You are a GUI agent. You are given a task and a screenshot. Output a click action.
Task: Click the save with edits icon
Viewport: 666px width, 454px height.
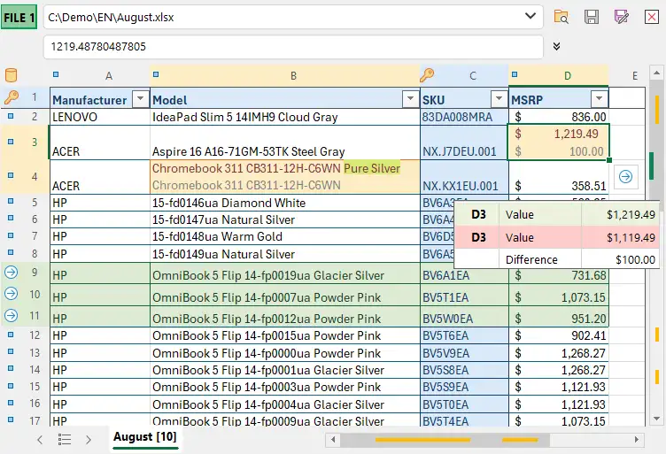(622, 17)
